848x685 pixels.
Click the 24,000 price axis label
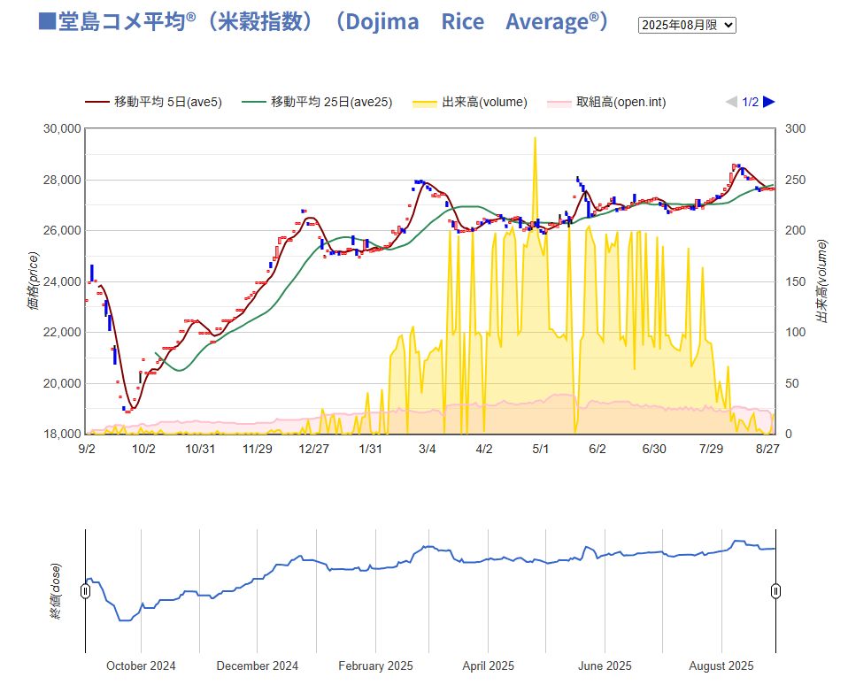click(x=62, y=281)
